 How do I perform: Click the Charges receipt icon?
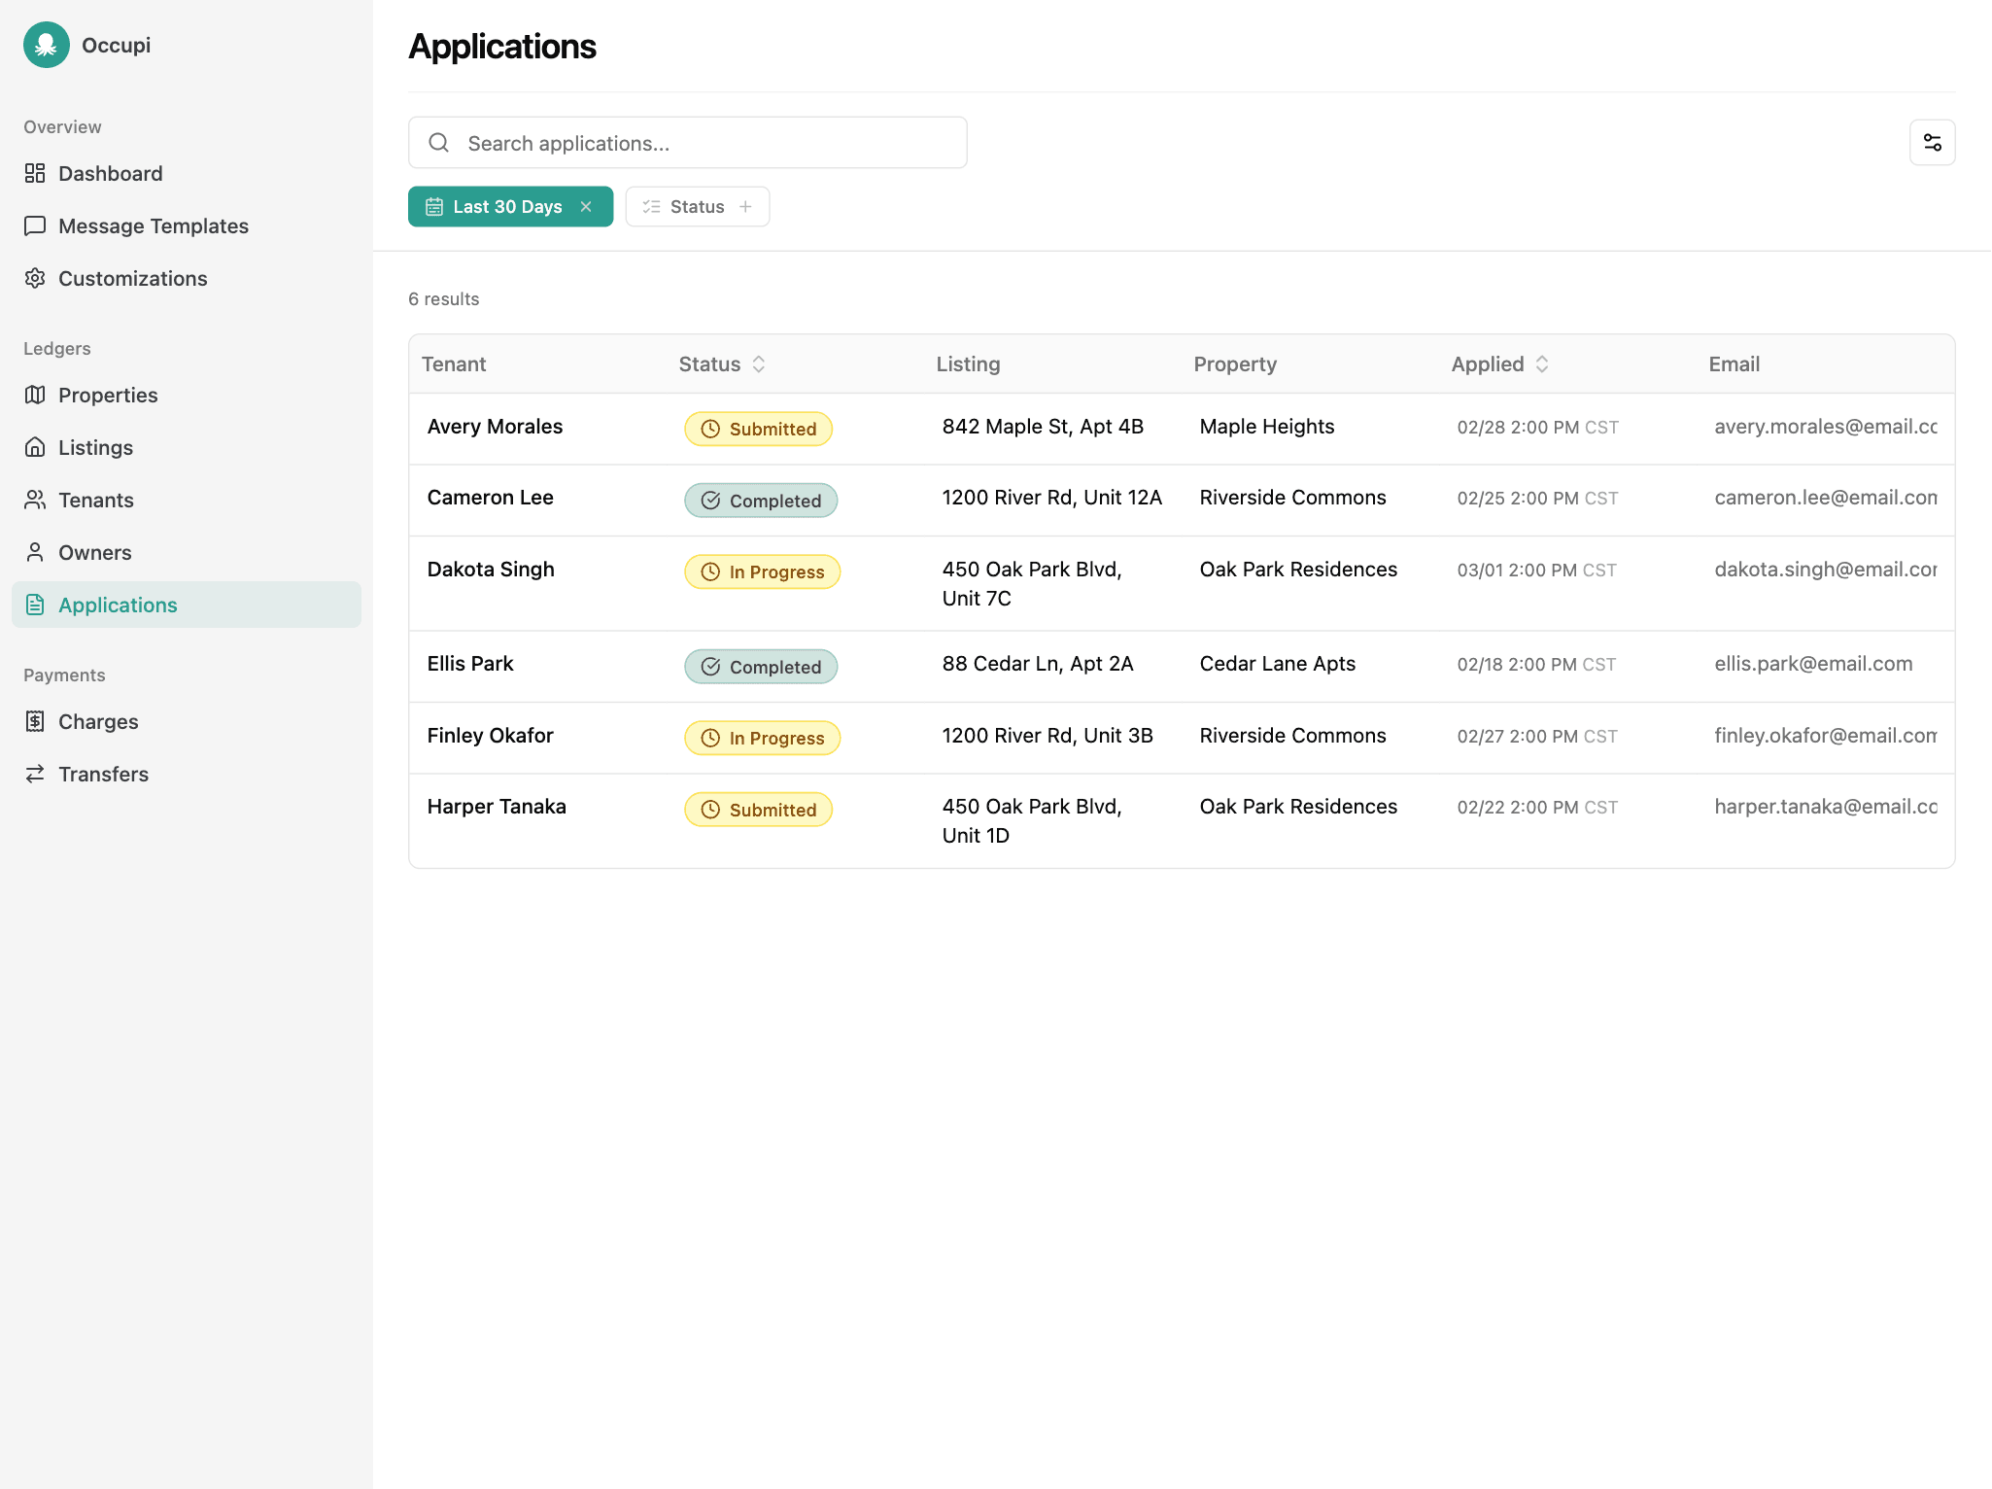pos(35,721)
